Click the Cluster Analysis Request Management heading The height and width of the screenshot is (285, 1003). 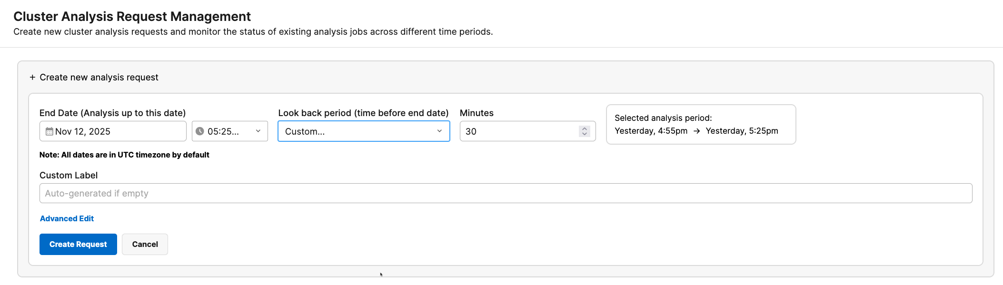click(132, 16)
